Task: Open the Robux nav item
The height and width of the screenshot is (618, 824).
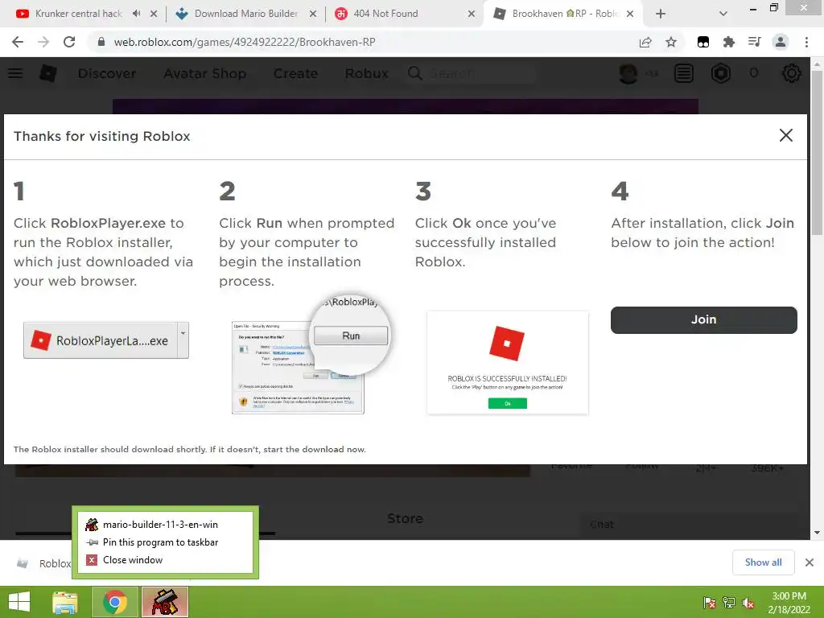Action: 366,73
